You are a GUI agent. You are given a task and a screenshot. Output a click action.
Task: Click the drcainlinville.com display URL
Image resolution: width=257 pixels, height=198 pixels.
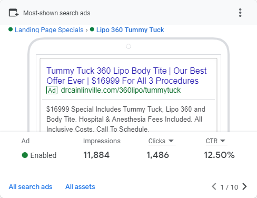click(x=121, y=90)
